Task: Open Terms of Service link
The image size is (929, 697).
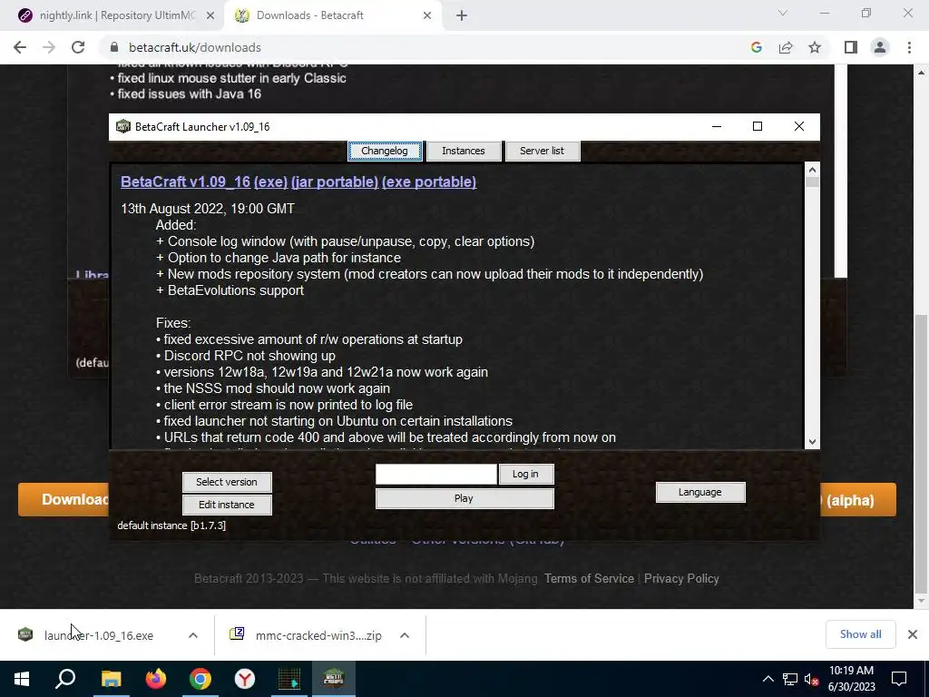Action: 589,578
